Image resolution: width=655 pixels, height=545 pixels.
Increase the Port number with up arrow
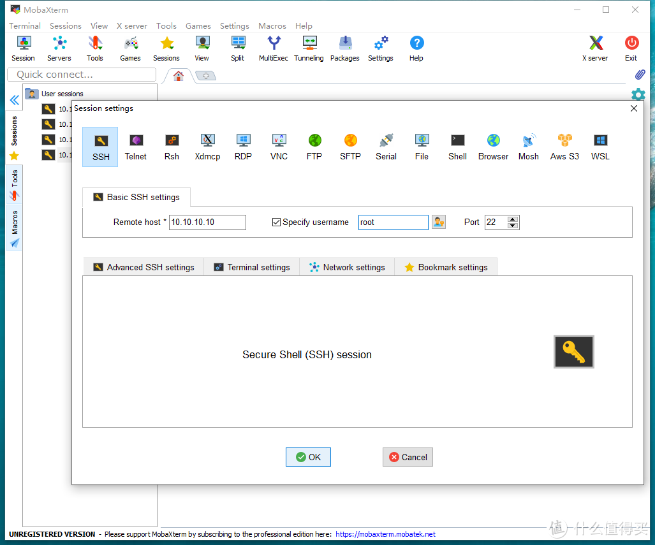point(513,219)
